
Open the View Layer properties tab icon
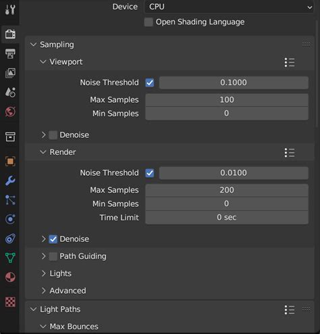[x=10, y=73]
